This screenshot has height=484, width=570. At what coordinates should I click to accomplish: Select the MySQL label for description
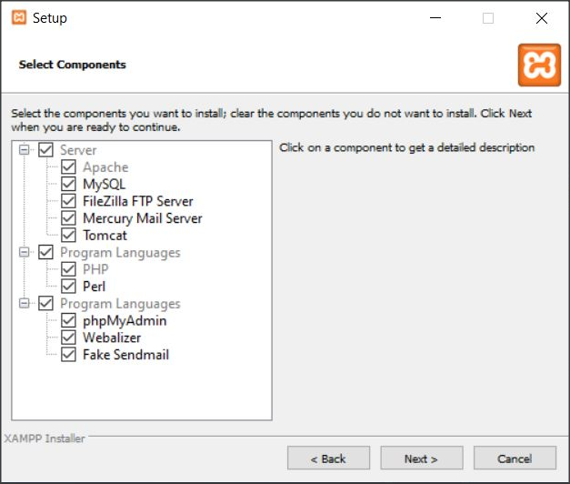pos(105,184)
